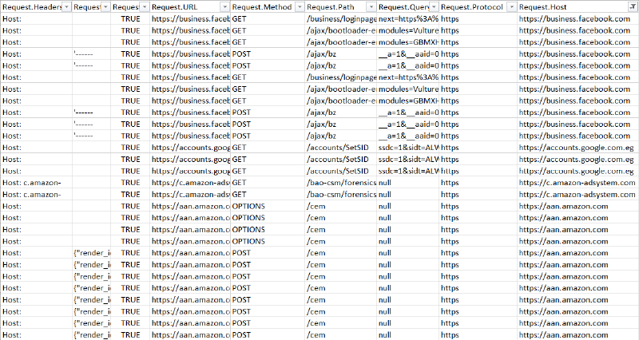Select the first OPTIONS method cell
This screenshot has width=639, height=340.
[268, 206]
